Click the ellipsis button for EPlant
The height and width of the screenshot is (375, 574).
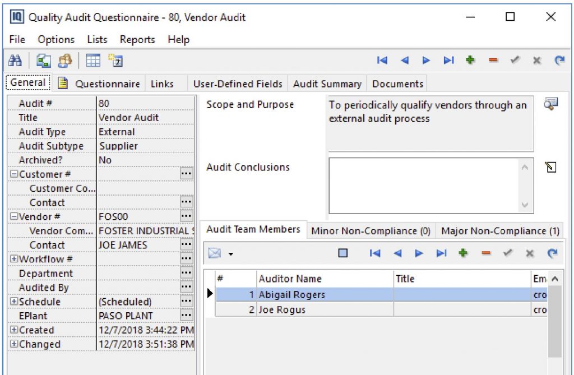click(187, 316)
